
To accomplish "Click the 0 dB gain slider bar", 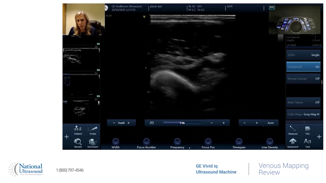I will point(182,123).
